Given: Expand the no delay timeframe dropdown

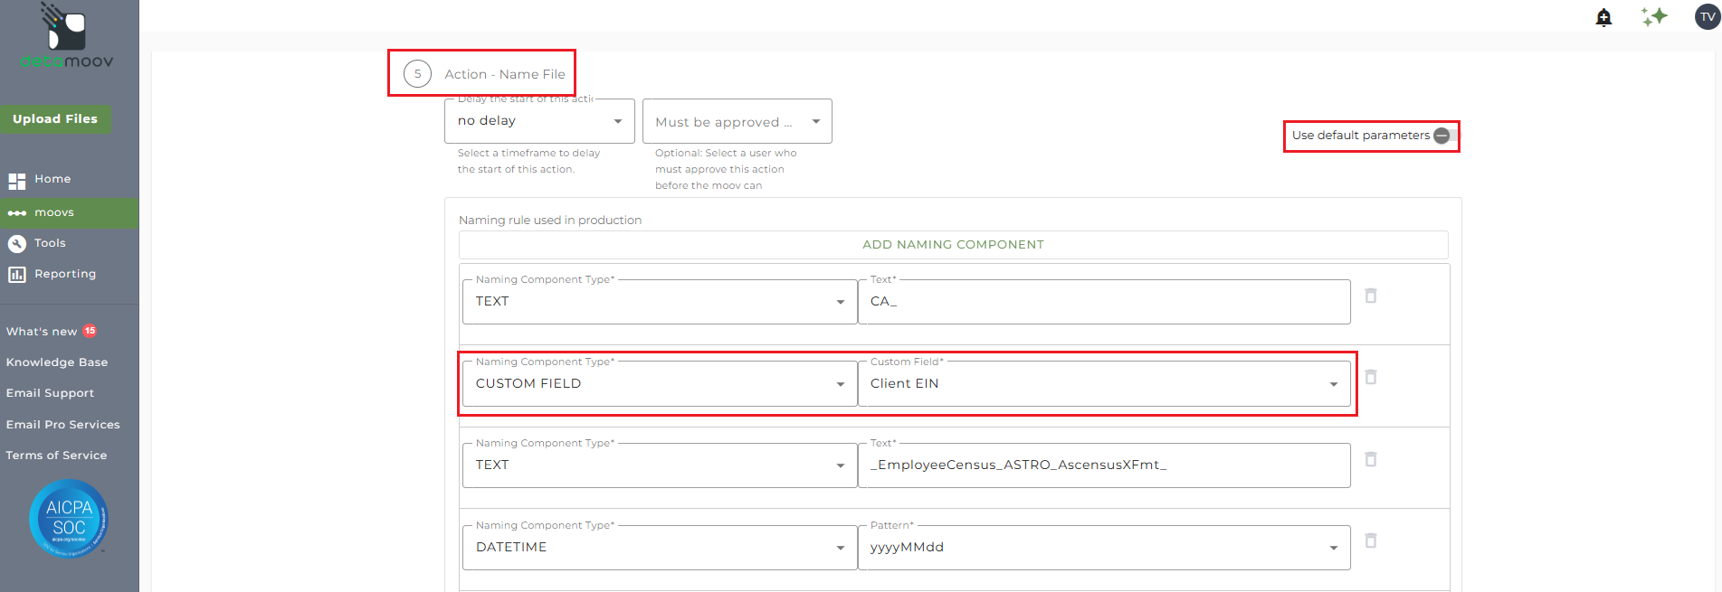Looking at the screenshot, I should click(x=539, y=121).
